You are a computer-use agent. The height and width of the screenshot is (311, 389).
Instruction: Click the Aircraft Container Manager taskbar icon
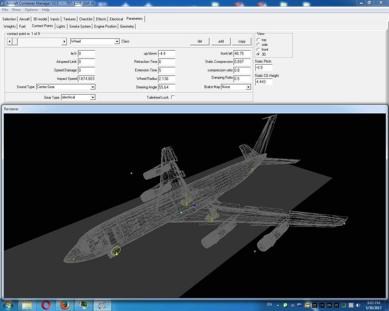click(x=102, y=305)
